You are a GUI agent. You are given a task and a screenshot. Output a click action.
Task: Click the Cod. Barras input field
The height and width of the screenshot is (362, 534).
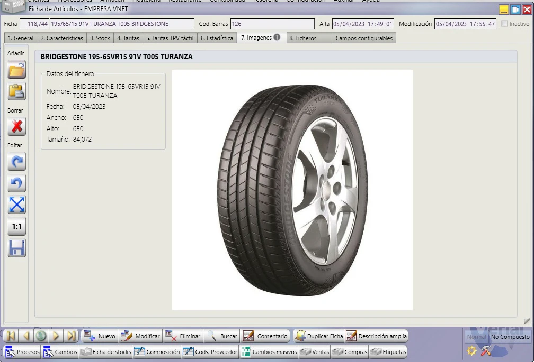point(272,24)
